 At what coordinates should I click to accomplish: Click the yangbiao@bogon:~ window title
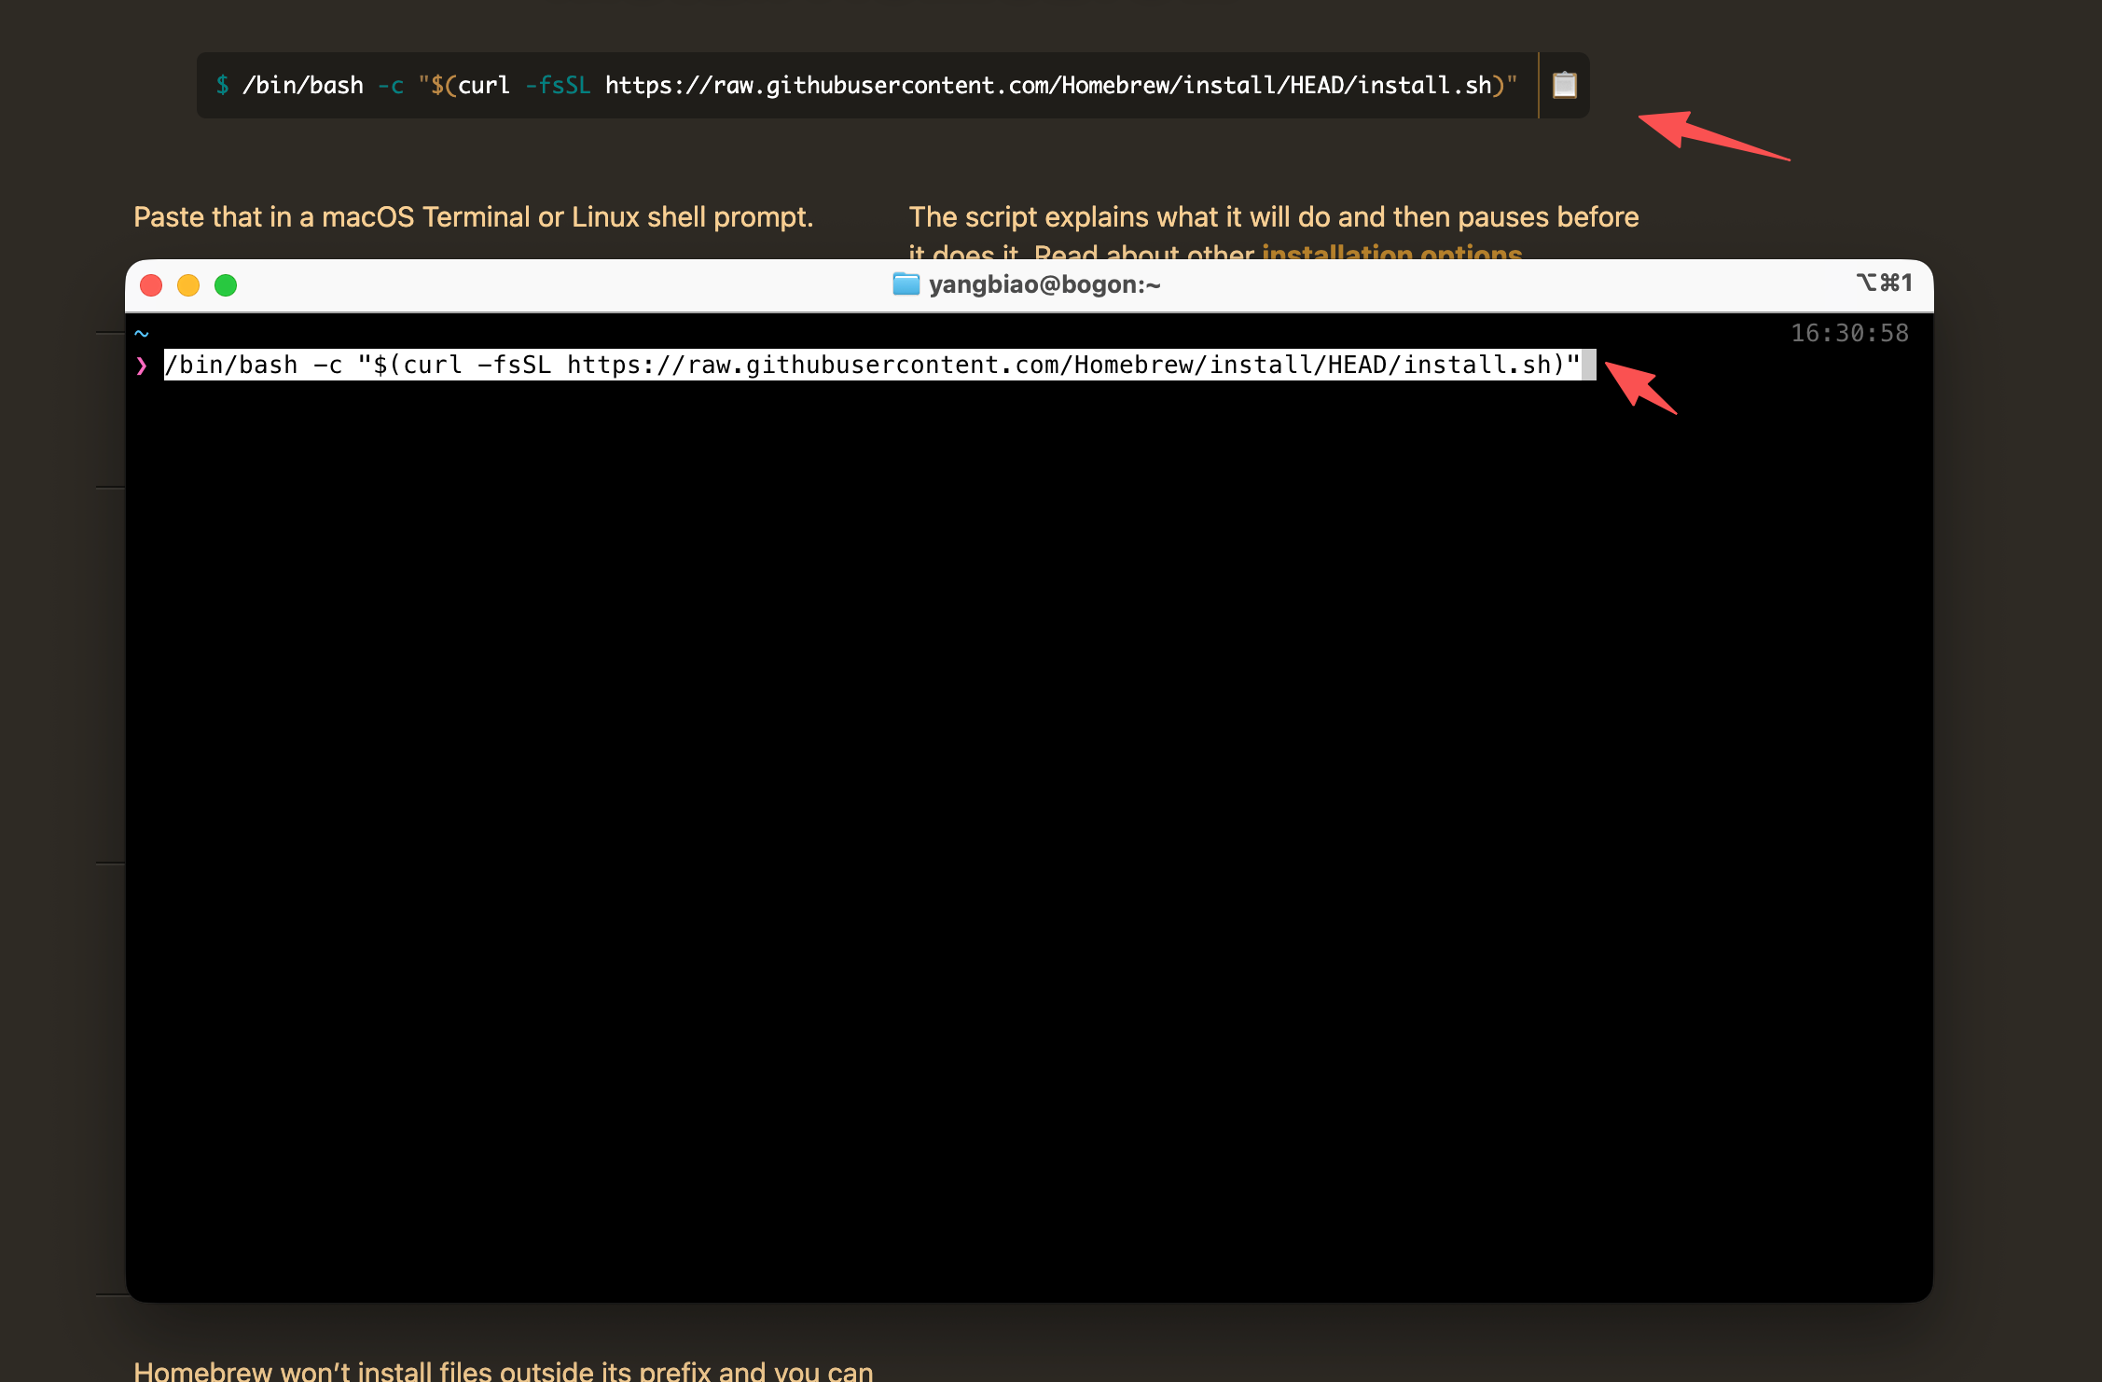click(1044, 284)
